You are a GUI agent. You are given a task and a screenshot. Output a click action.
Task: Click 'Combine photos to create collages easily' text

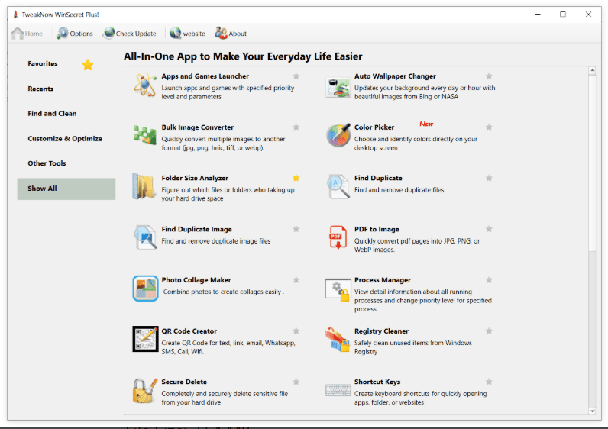coord(223,292)
